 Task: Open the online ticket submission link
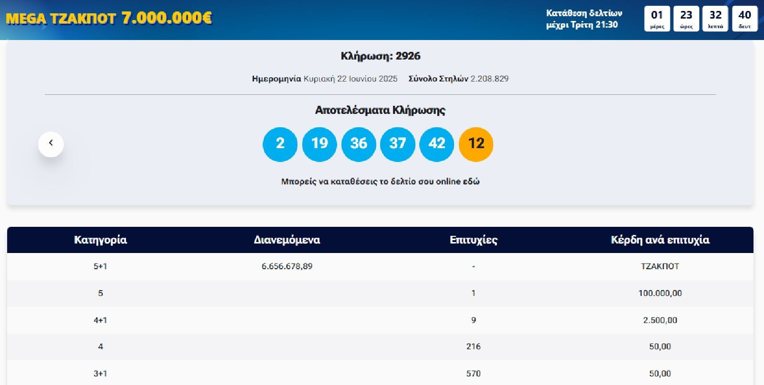click(x=380, y=182)
